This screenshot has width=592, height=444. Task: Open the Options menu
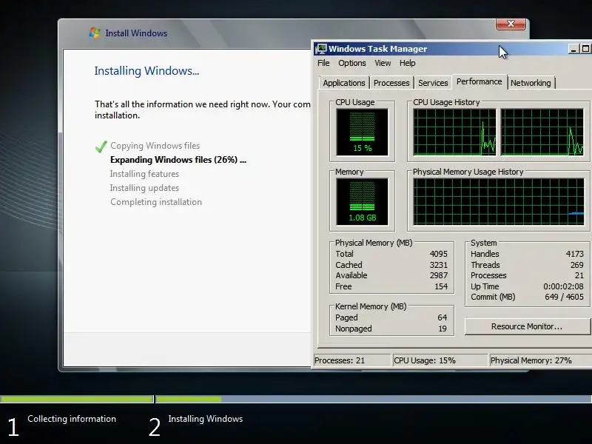(x=352, y=63)
